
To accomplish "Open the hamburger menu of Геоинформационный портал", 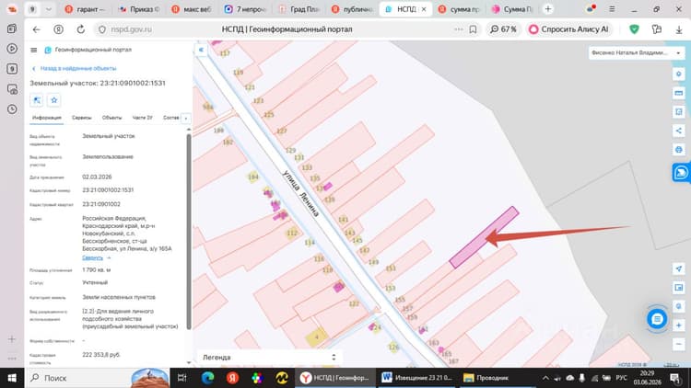I will tap(33, 51).
